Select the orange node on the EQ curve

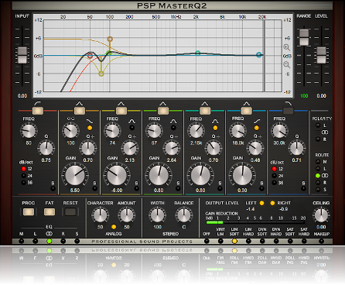point(110,39)
